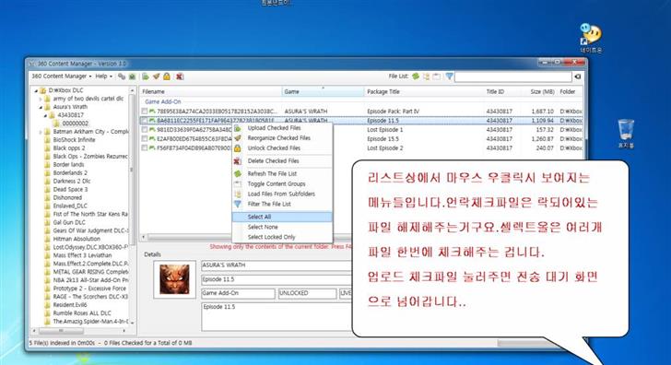Click the padlock unlock toolbar icon
671x365 pixels.
[167, 77]
